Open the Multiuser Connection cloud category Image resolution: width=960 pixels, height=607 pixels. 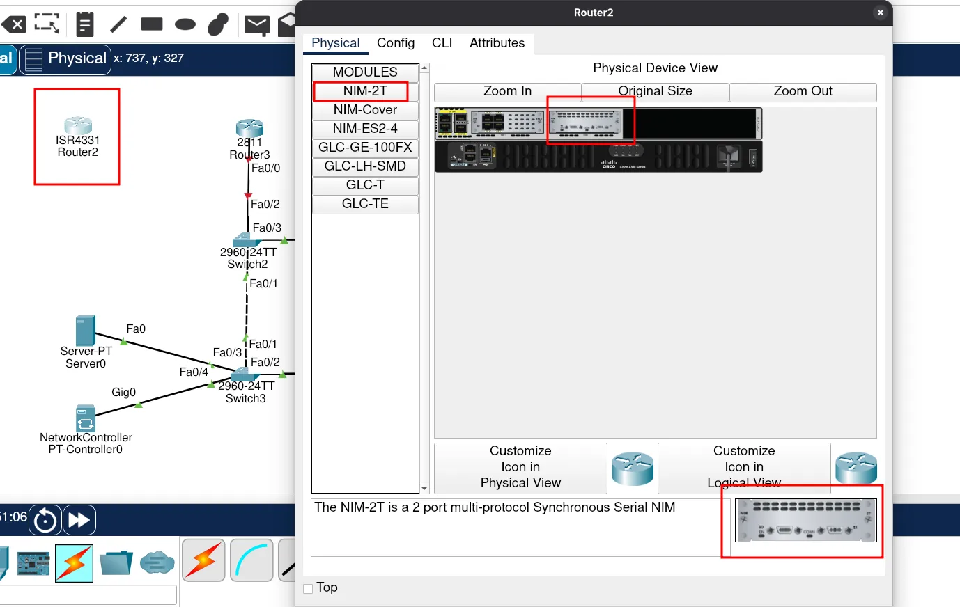pyautogui.click(x=157, y=562)
